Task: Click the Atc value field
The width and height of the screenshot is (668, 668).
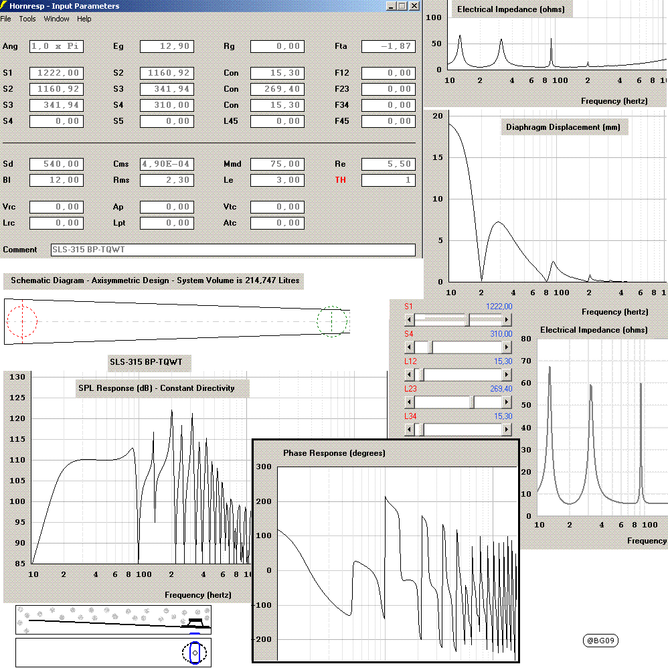Action: [277, 223]
